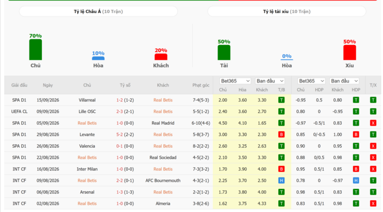Click the green T/X badge in the AFC Bournemouth row
This screenshot has height=212, width=383.
(x=373, y=180)
